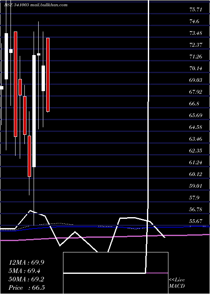Click the 62.35 price axis label

click(196, 151)
